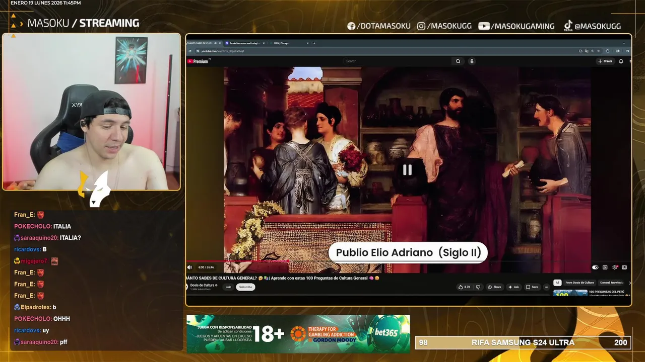Open a new browser tab with plus
Viewport: 645px width, 362px height.
(314, 43)
